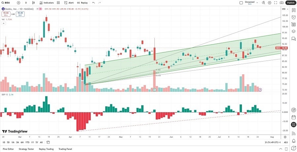
Task: Open chart settings gear icon
Action: (x=270, y=3)
